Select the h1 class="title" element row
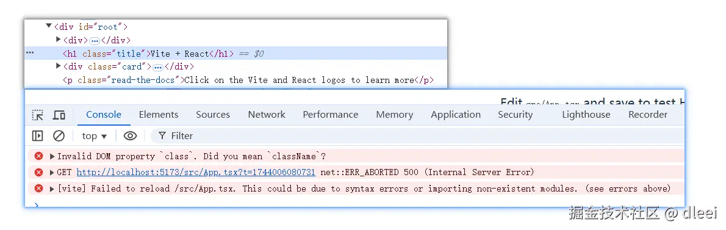This screenshot has height=230, width=726. pyautogui.click(x=235, y=53)
